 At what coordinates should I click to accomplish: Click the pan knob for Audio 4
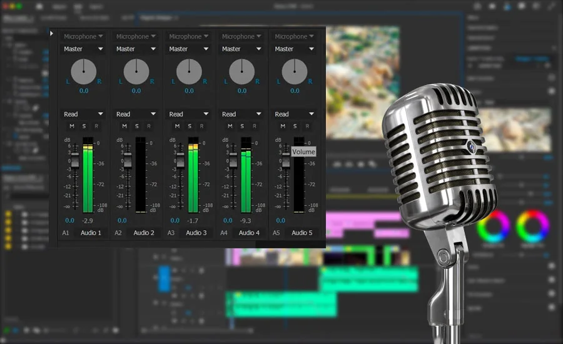tap(242, 72)
